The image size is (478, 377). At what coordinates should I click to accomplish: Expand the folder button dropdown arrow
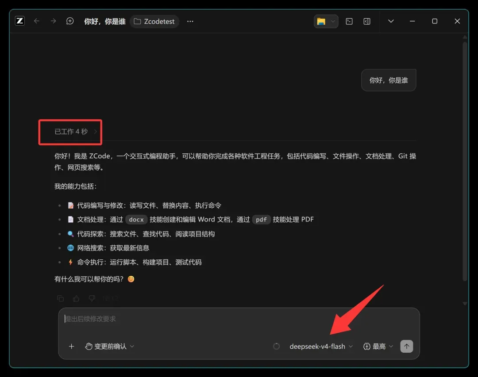333,21
